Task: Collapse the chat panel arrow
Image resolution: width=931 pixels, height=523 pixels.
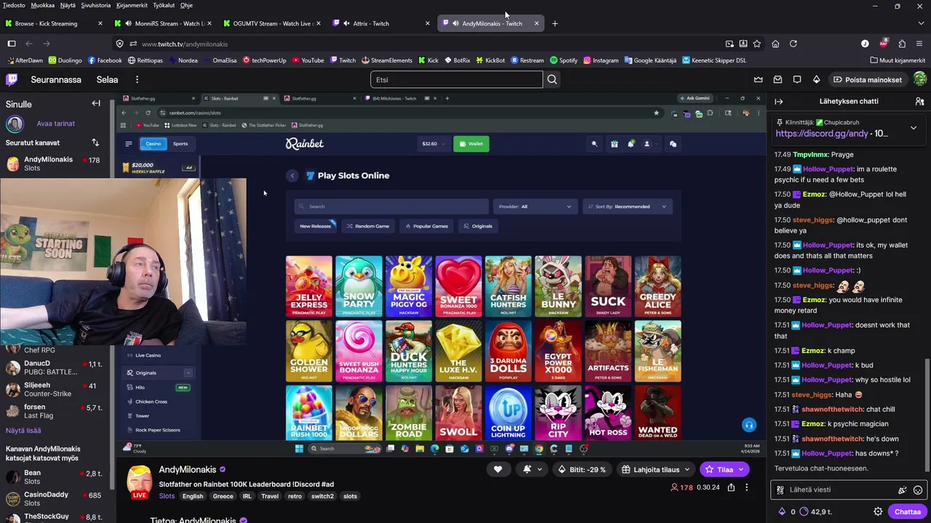Action: 779,102
